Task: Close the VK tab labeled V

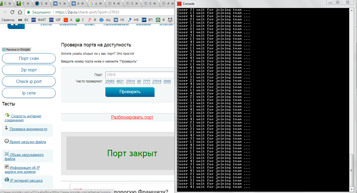Action: coord(65,3)
